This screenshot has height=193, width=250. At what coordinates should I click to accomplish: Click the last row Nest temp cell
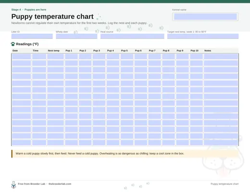56,143
